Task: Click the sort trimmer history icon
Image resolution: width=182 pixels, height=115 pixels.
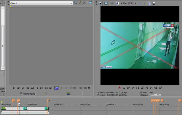Action: click(75, 3)
